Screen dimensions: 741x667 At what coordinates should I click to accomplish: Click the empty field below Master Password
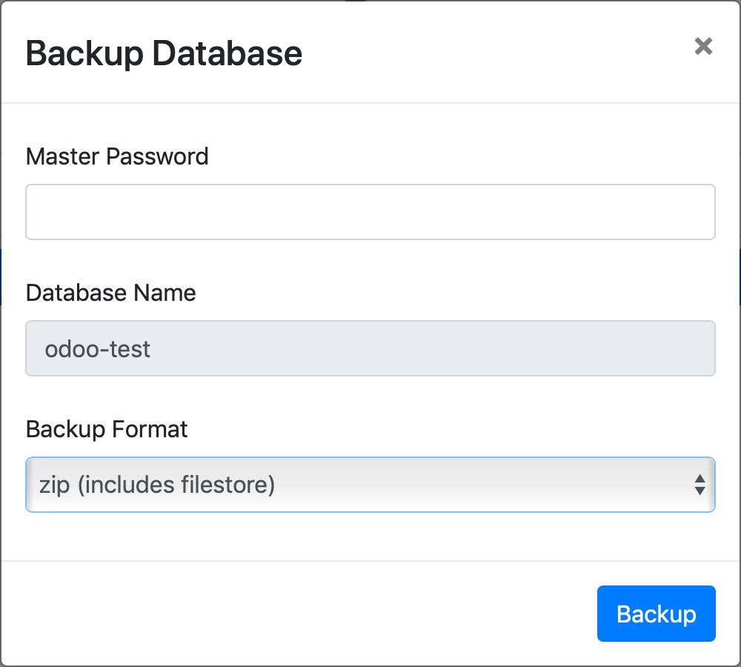point(370,212)
